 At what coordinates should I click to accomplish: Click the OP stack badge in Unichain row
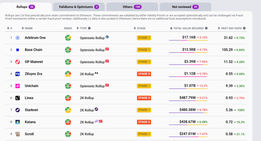click(107, 85)
